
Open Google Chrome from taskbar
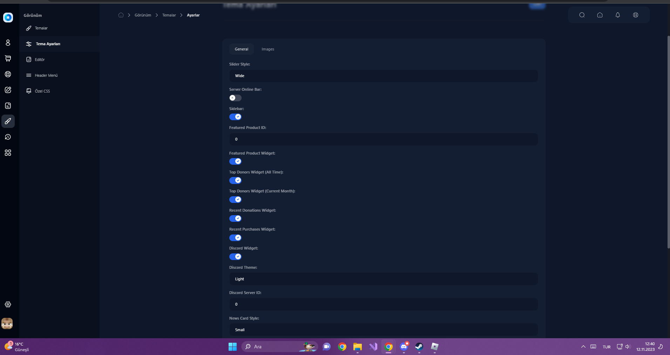(x=342, y=347)
